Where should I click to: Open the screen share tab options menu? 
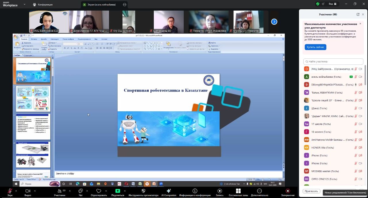(x=124, y=5)
